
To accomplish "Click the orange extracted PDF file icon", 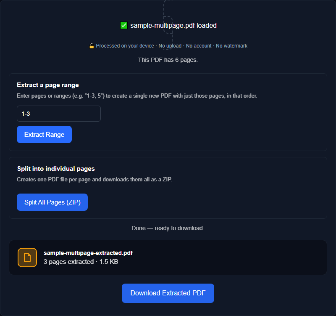I will click(27, 258).
